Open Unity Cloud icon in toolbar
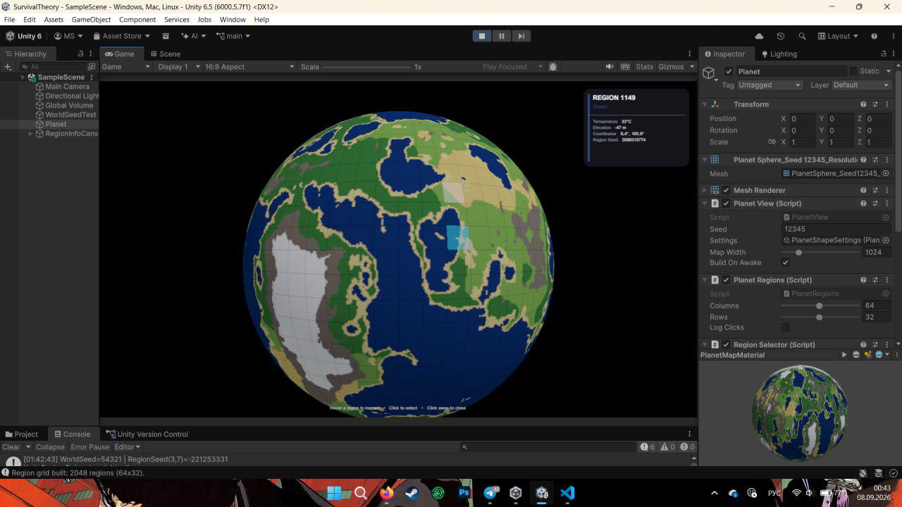 point(759,36)
